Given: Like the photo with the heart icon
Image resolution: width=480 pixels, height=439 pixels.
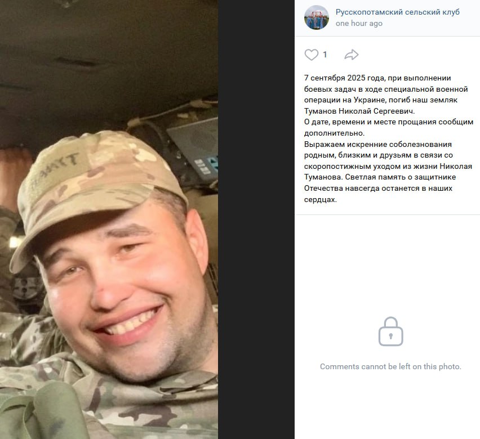Looking at the screenshot, I should tap(312, 55).
